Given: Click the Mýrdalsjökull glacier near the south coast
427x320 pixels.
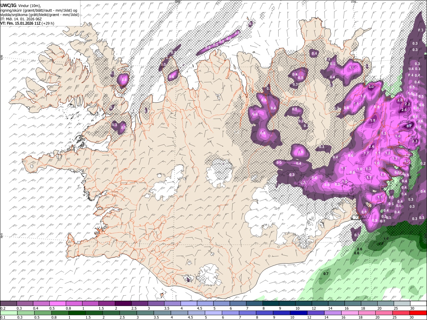Looking at the screenshot, I should point(209,275).
